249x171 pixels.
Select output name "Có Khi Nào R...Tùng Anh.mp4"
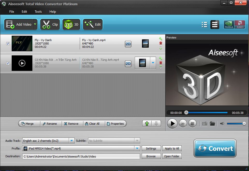coord(101,60)
